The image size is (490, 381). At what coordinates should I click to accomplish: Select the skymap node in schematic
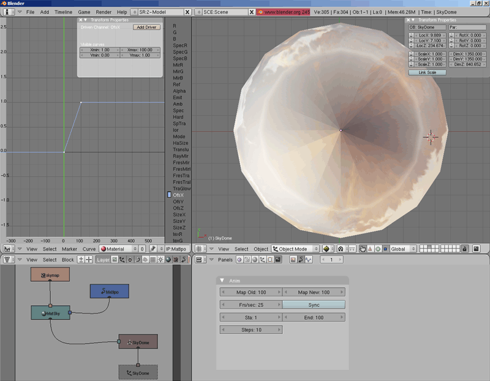tap(50, 274)
